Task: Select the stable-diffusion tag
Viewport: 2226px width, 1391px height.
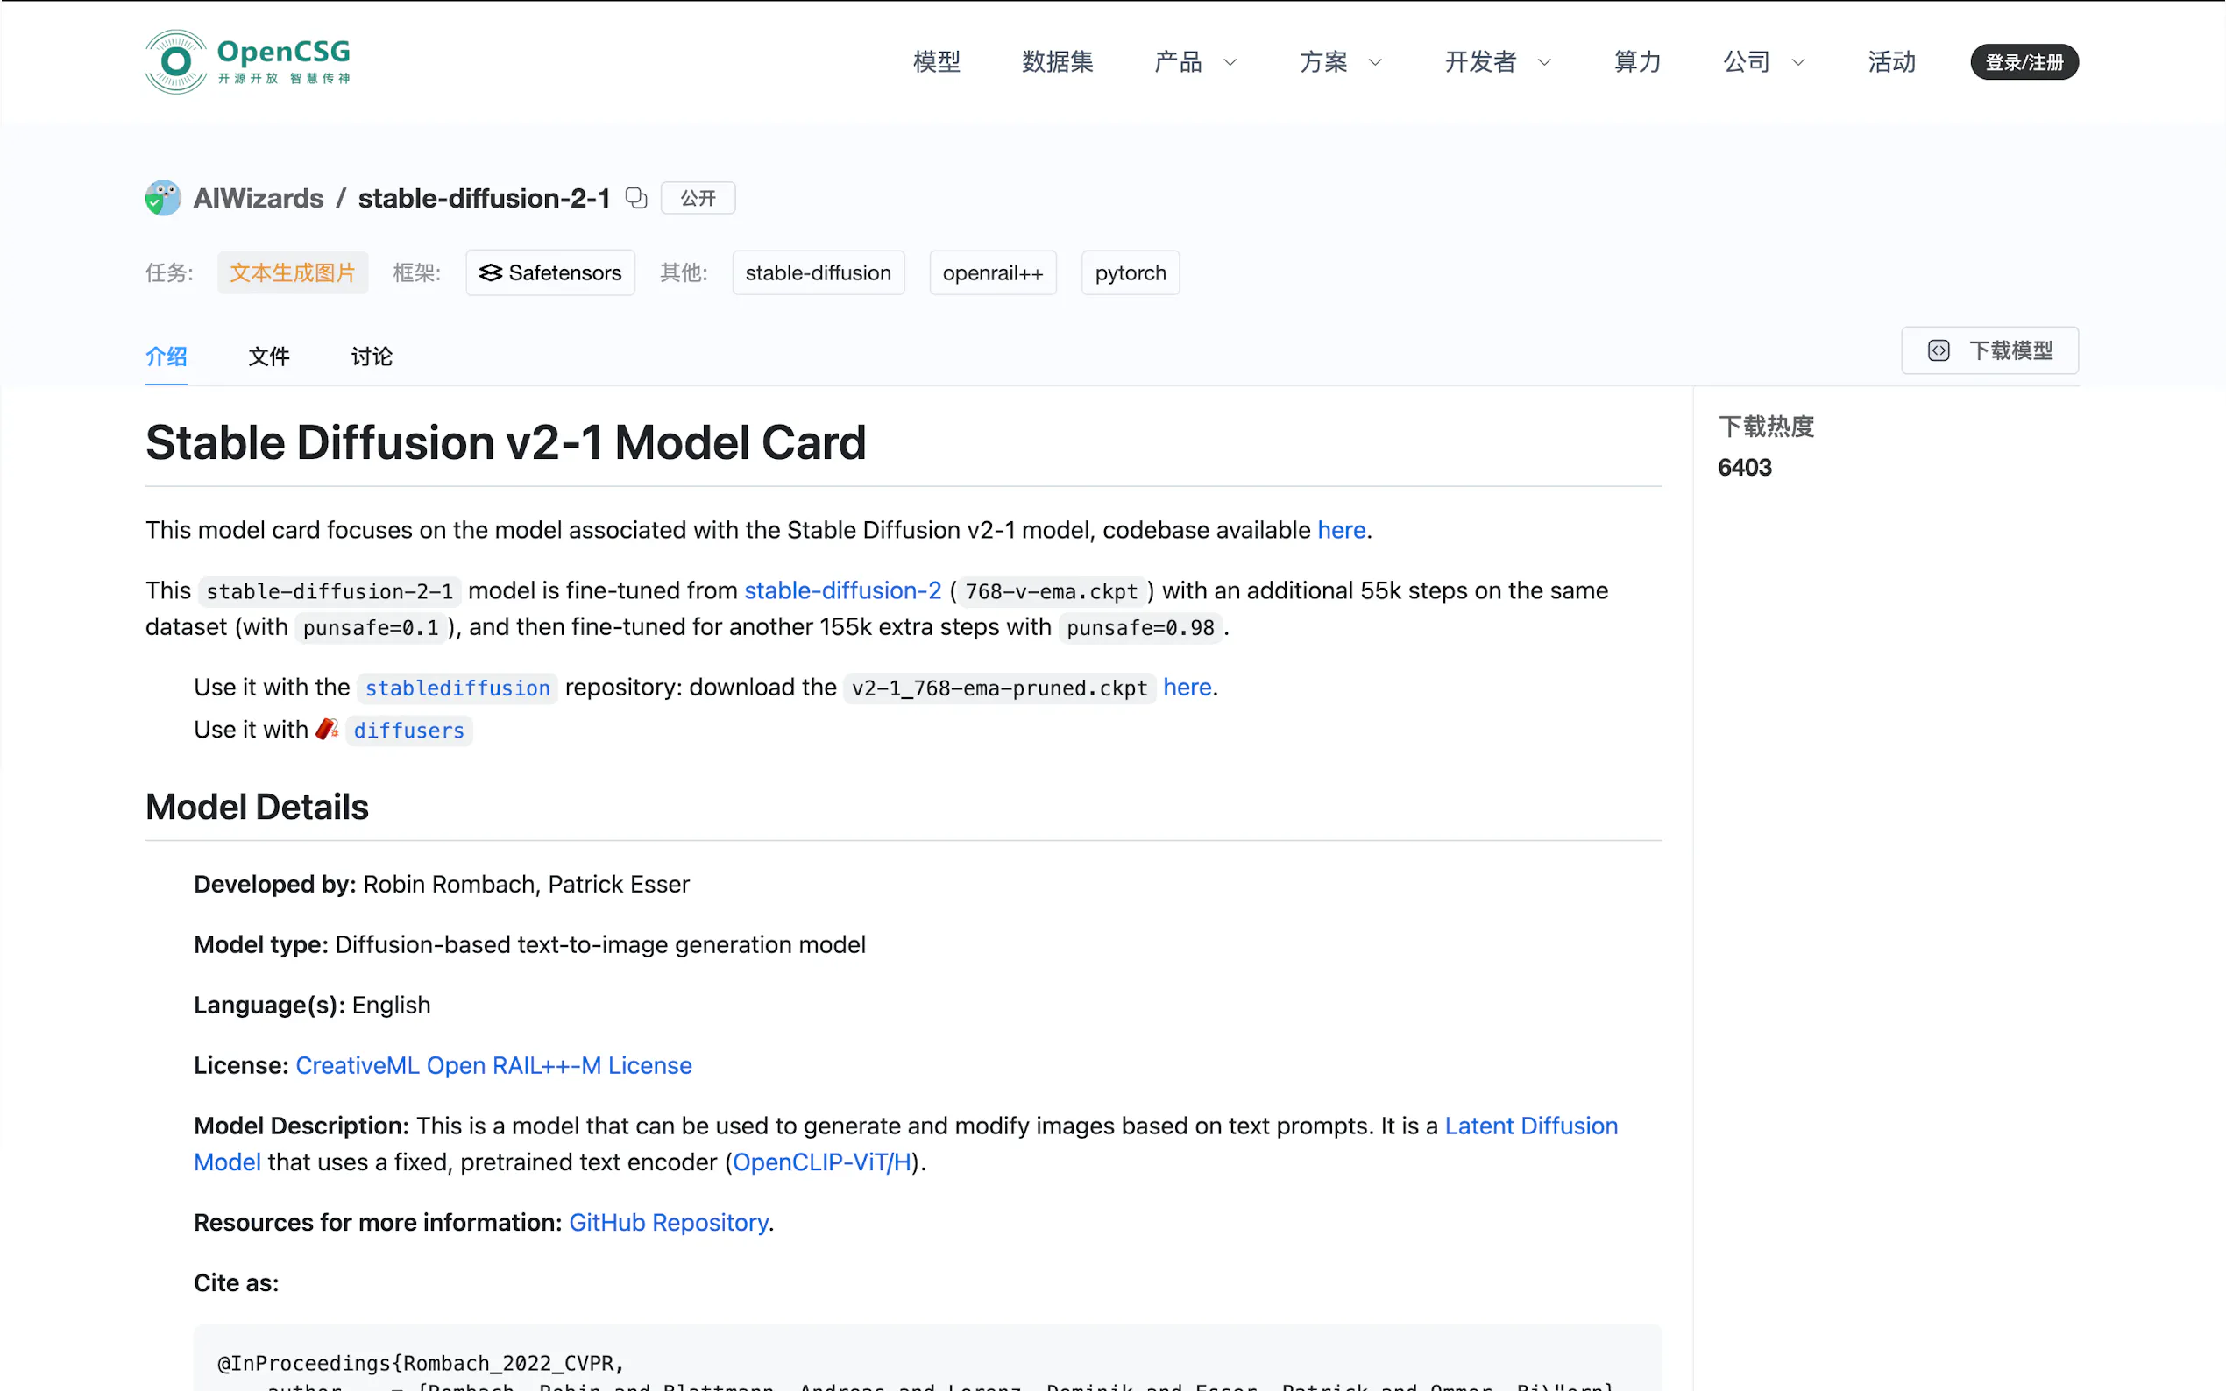Action: click(x=818, y=272)
